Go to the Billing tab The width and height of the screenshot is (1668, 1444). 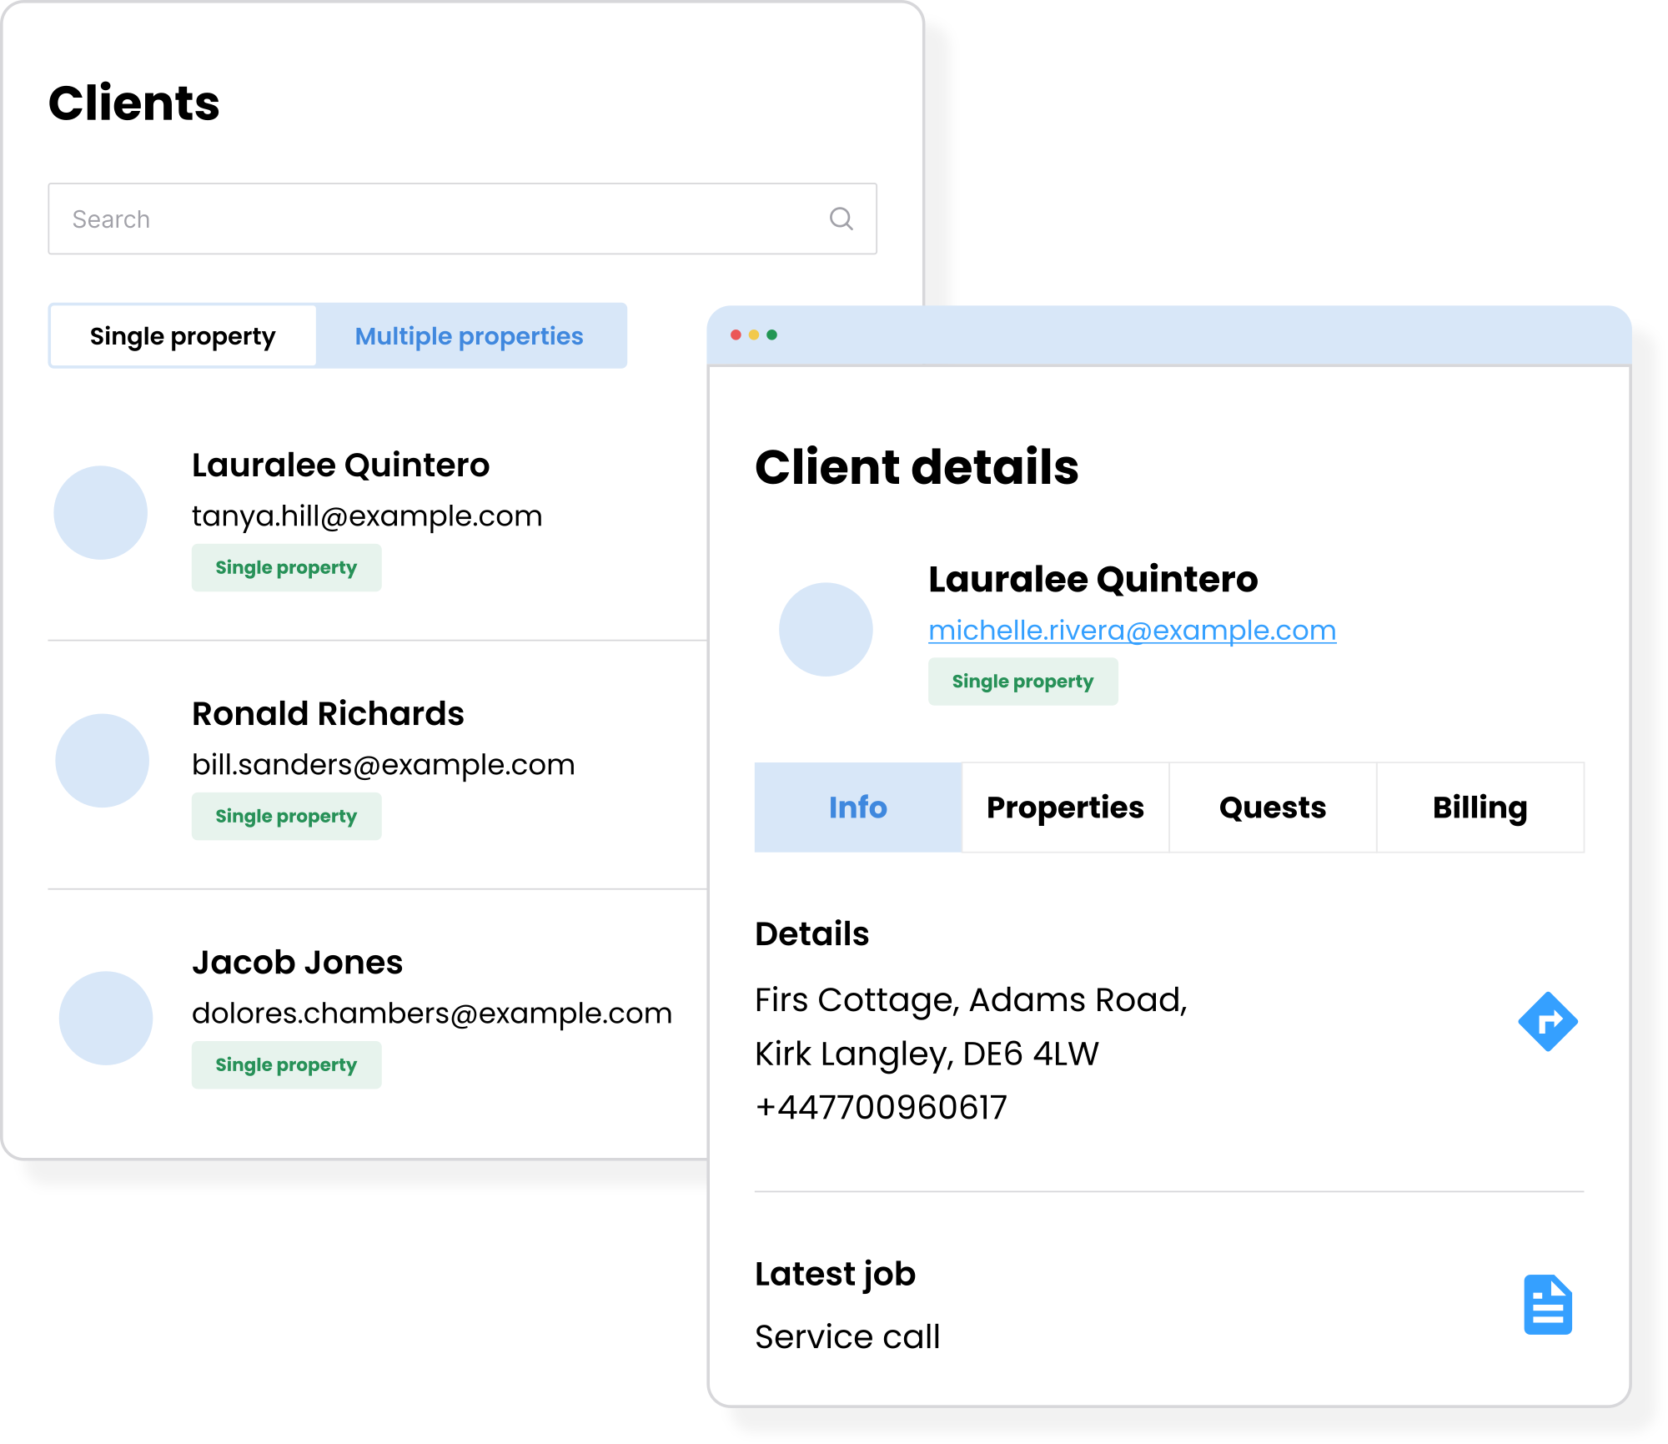click(1480, 808)
